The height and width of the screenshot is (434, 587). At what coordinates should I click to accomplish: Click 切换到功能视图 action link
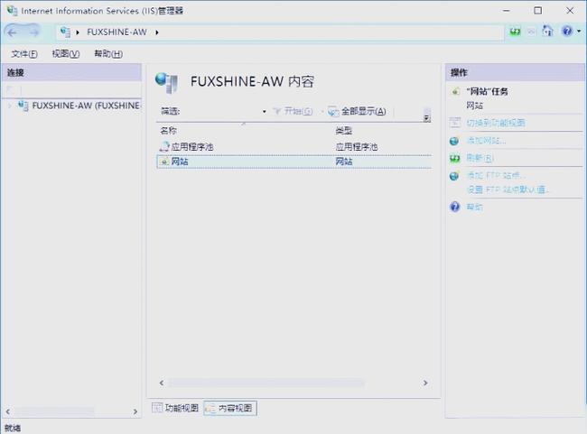point(496,123)
